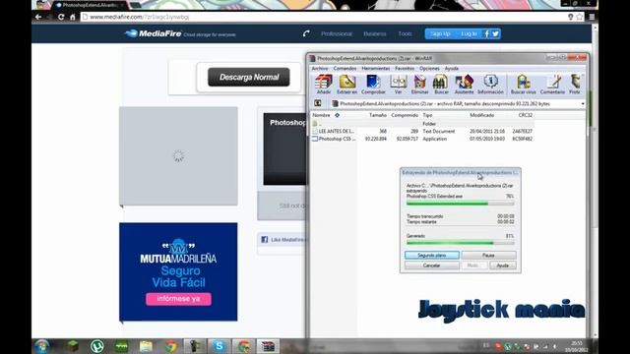Open the Archivo menu in WinRAR
This screenshot has height=354, width=630.
point(320,69)
